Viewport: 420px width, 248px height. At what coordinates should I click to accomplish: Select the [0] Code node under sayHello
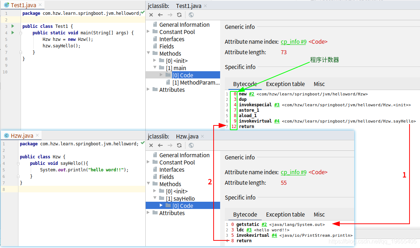tap(183, 205)
